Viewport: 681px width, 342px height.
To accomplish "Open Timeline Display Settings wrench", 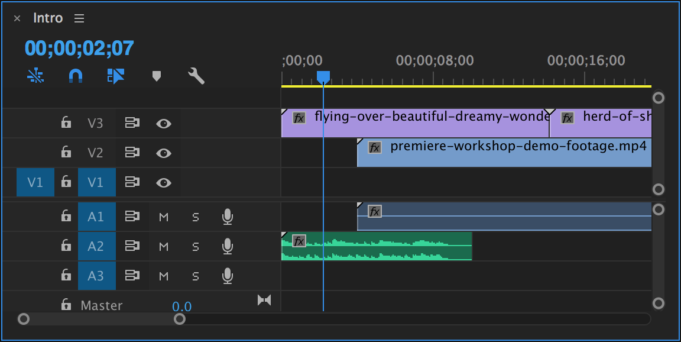I will click(x=196, y=76).
